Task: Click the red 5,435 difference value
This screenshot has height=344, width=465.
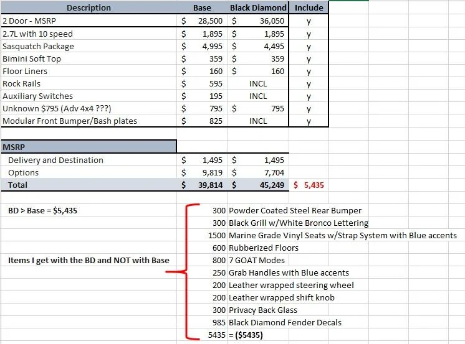Action: (x=314, y=185)
